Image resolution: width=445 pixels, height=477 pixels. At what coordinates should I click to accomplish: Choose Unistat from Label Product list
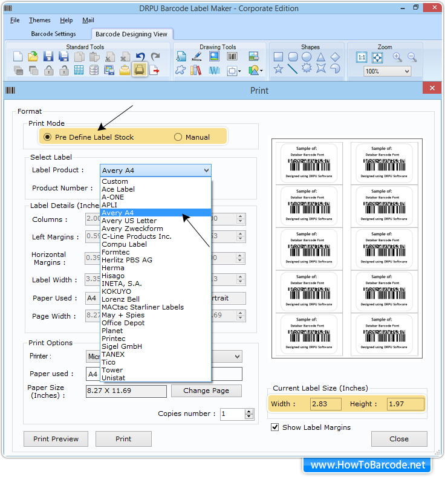coord(156,378)
